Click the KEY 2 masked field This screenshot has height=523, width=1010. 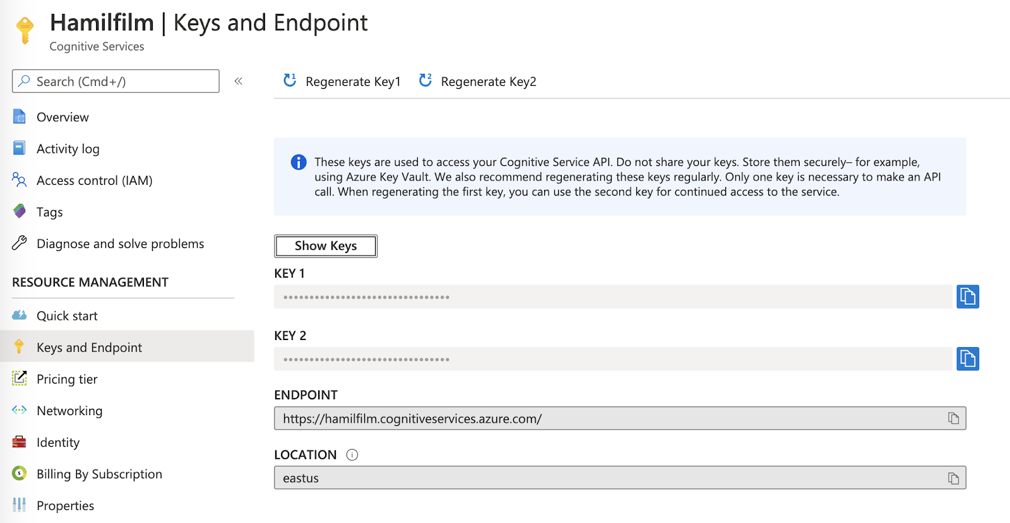click(613, 359)
